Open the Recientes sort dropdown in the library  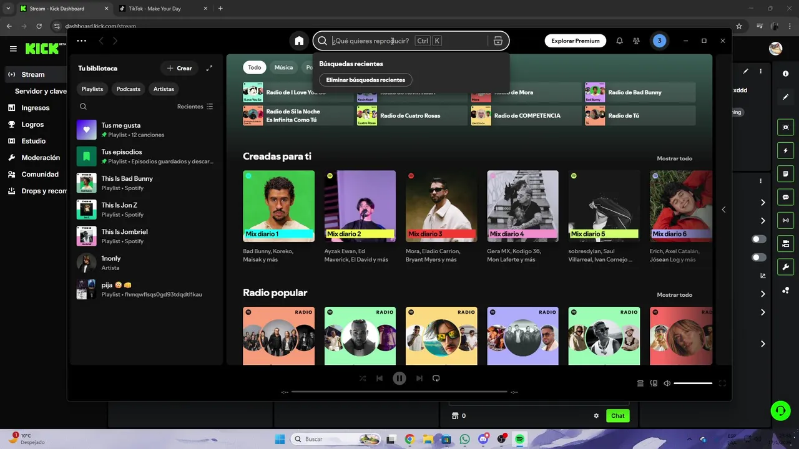[x=195, y=107]
